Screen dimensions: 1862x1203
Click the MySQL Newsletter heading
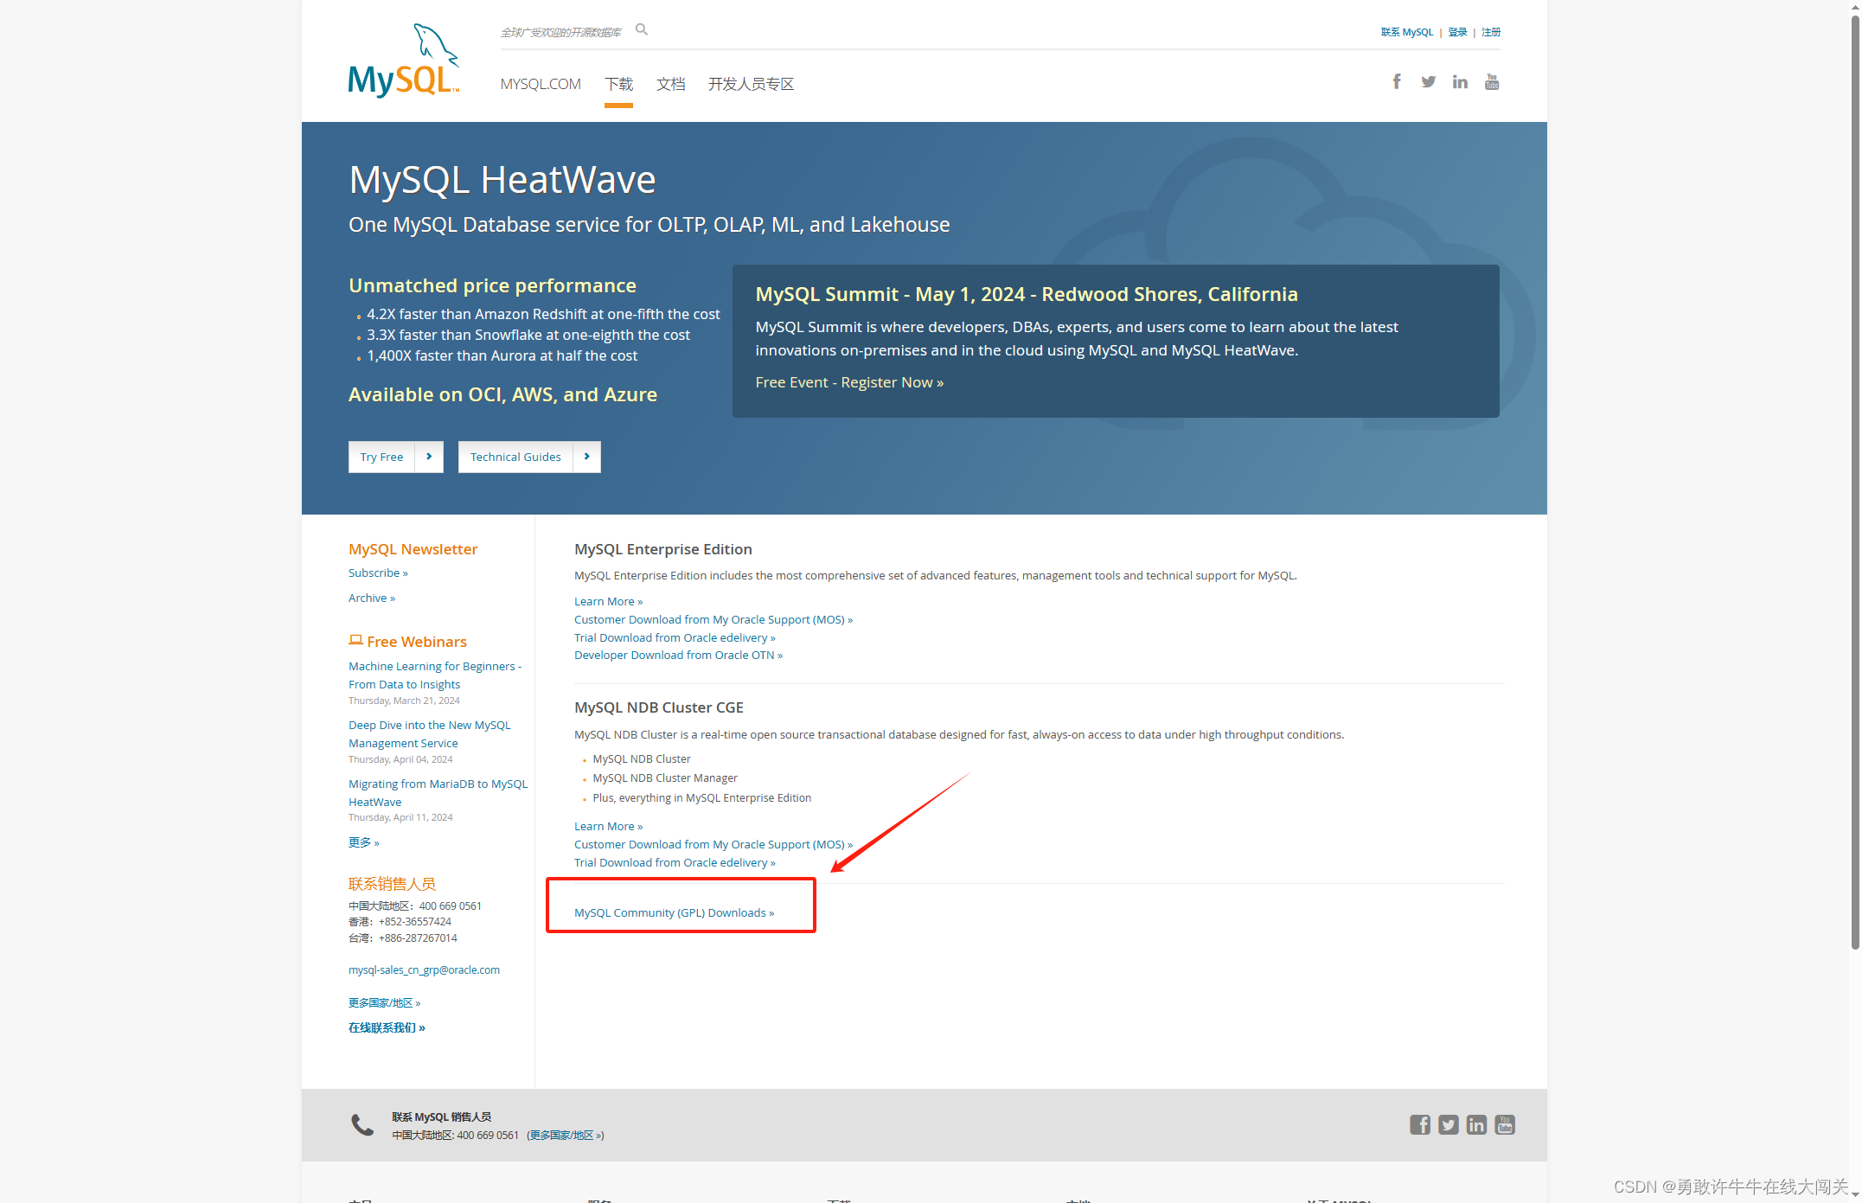coord(413,549)
